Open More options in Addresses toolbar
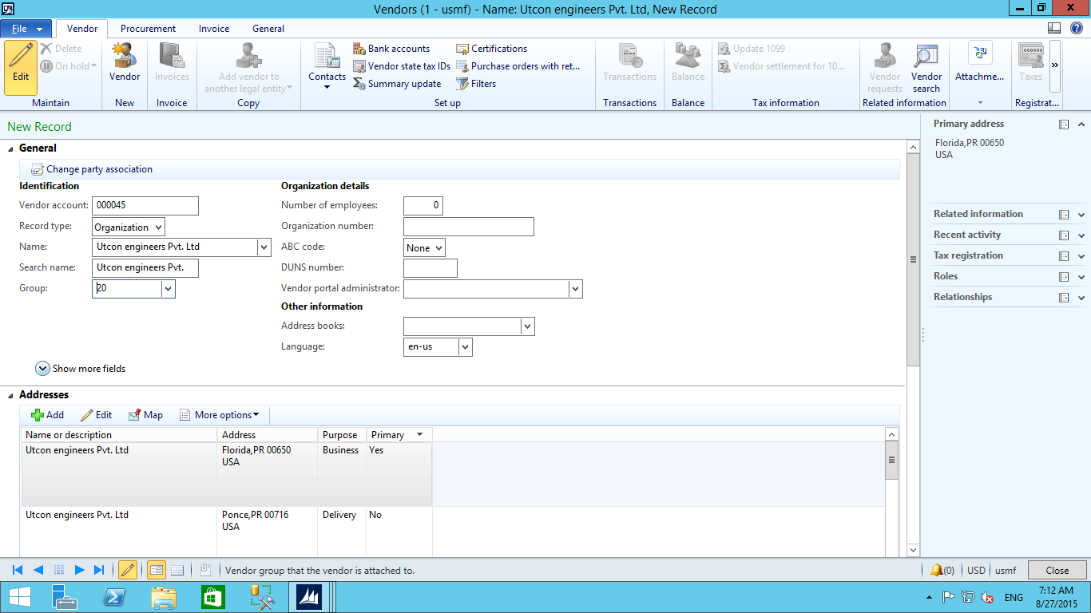Screen dimensions: 1091x613 pyautogui.click(x=219, y=415)
